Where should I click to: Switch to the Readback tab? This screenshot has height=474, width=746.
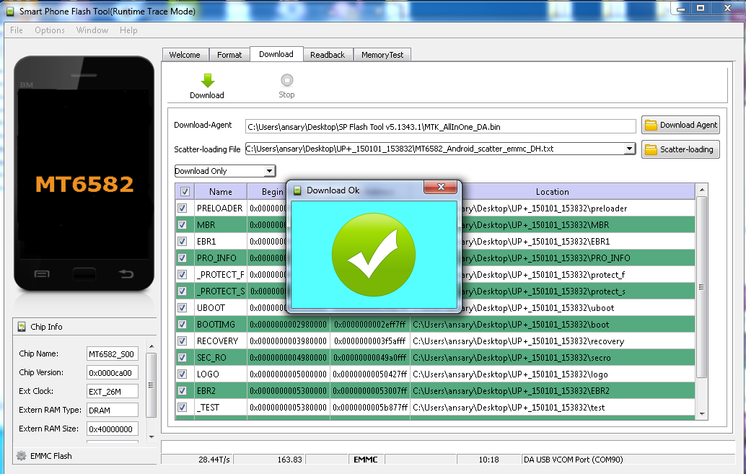(x=328, y=55)
